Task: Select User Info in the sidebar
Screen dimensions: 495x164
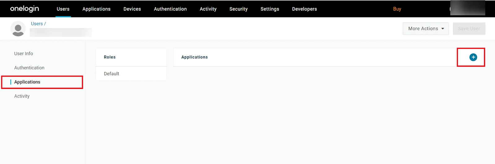Action: coord(24,53)
